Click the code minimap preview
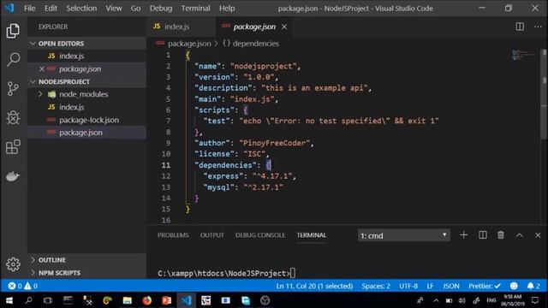The image size is (548, 308). (523, 55)
